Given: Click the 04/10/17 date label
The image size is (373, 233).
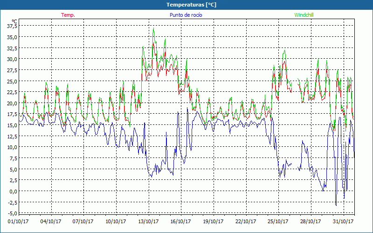Looking at the screenshot, I should [x=51, y=222].
